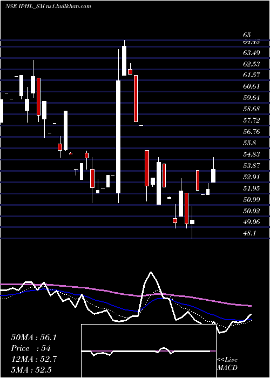270x378 pixels.
Task: Click the 50MA : 56.1 readout
Action: [33, 337]
